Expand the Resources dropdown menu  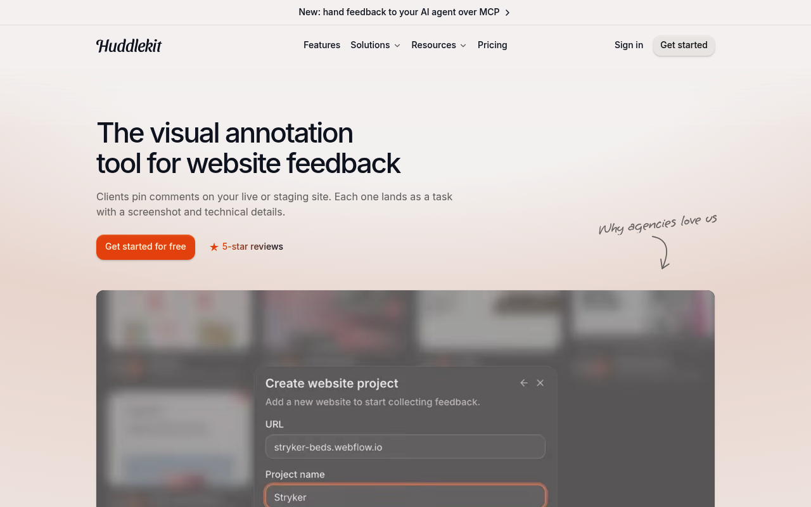[x=439, y=45]
